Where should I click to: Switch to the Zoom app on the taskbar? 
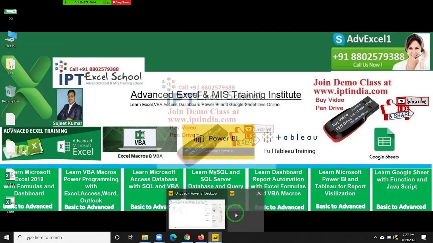159,237
